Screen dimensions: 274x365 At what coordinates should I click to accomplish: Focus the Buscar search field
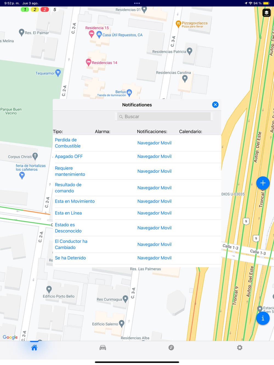tap(164, 117)
